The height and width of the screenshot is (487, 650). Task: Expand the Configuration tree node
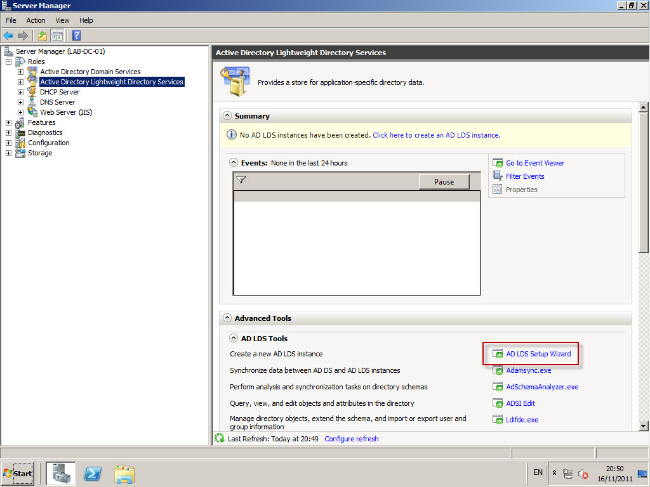[8, 143]
